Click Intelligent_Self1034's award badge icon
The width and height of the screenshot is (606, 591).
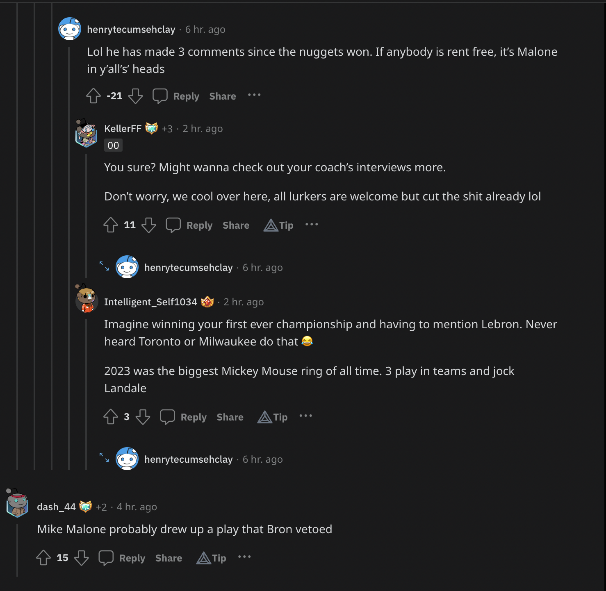(207, 302)
